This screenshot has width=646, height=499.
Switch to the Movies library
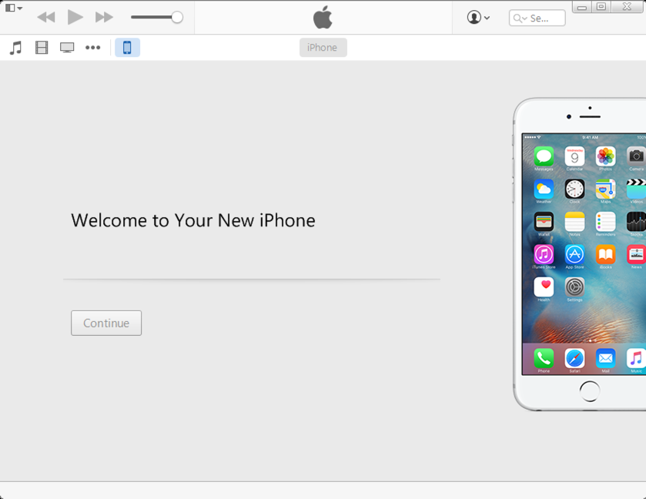[x=42, y=48]
